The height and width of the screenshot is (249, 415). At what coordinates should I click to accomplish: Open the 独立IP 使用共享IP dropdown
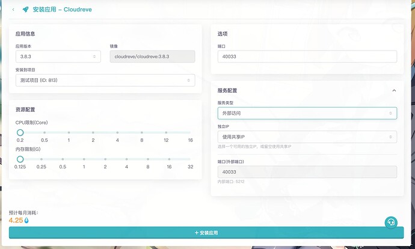(x=307, y=137)
